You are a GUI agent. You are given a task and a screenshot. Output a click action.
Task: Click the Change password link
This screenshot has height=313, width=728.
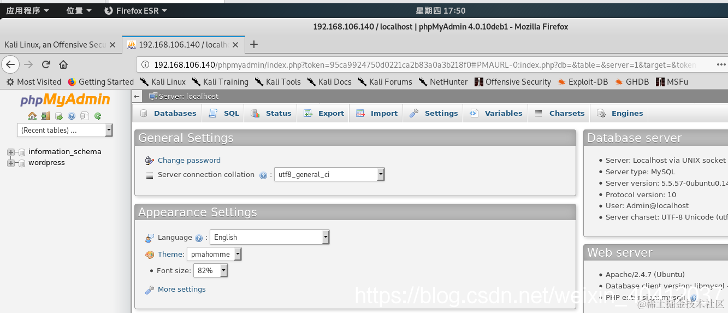[189, 161]
